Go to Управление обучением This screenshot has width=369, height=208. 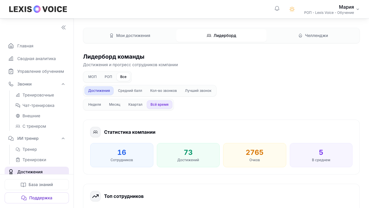37,71
